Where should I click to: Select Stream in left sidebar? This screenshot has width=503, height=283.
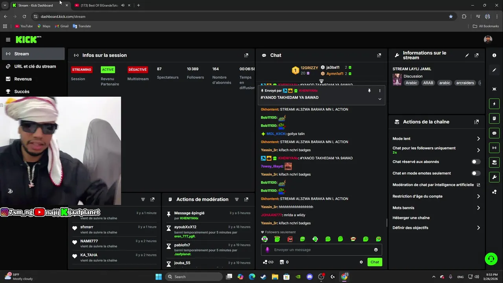[x=33, y=54]
